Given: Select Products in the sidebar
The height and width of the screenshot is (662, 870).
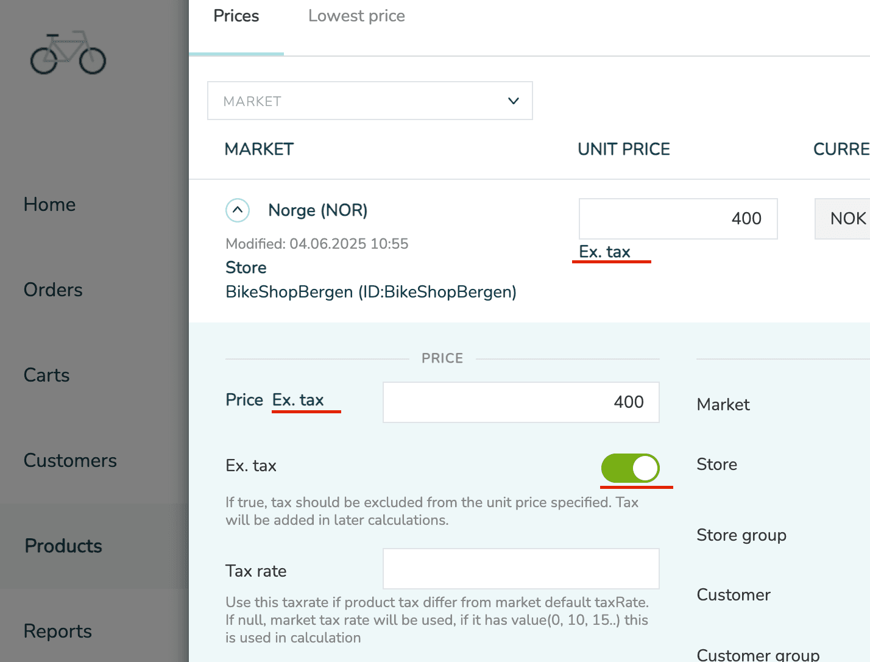Looking at the screenshot, I should pos(63,546).
